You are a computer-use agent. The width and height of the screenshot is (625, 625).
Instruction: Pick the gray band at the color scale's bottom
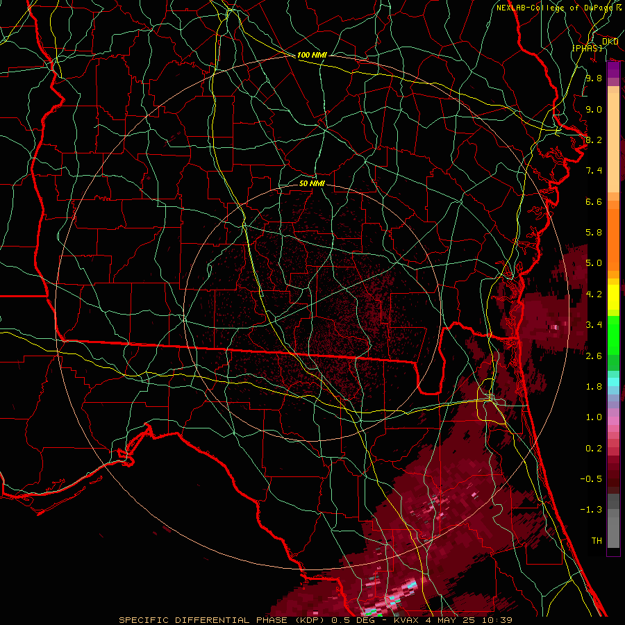click(x=613, y=522)
